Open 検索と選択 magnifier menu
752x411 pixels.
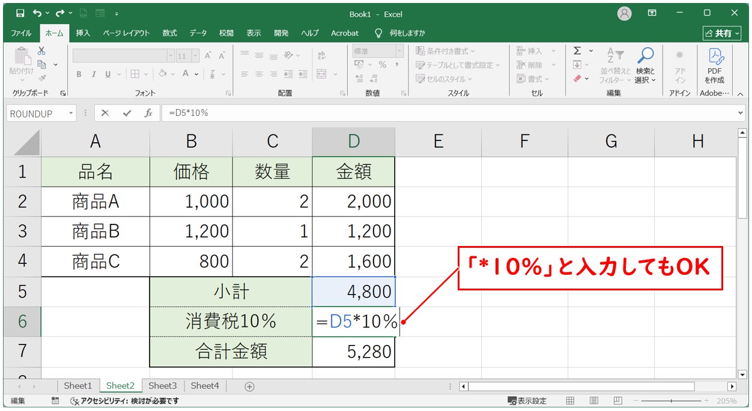click(x=646, y=65)
